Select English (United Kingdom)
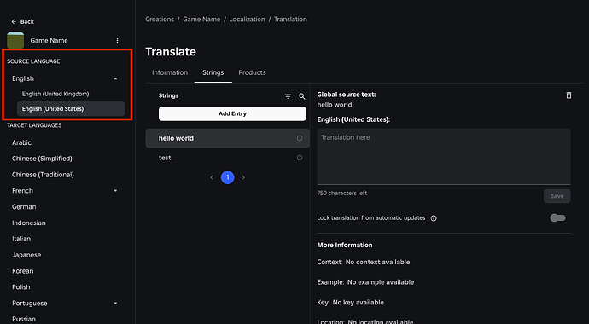589x324 pixels. point(55,94)
